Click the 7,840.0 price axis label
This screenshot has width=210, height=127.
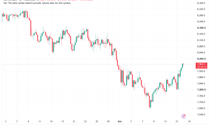(201, 83)
